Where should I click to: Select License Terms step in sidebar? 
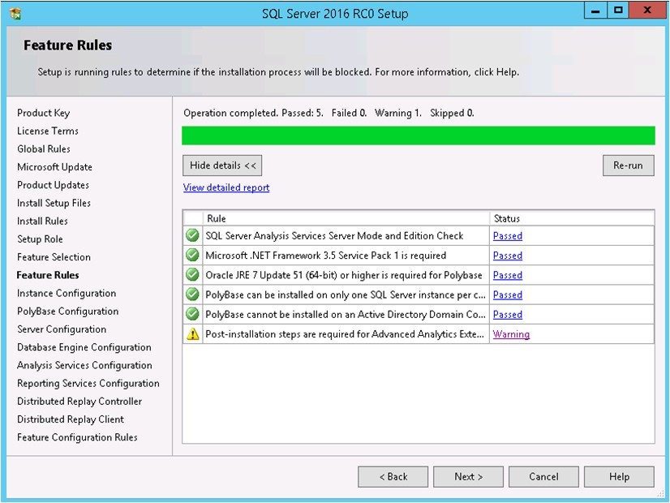(x=47, y=131)
